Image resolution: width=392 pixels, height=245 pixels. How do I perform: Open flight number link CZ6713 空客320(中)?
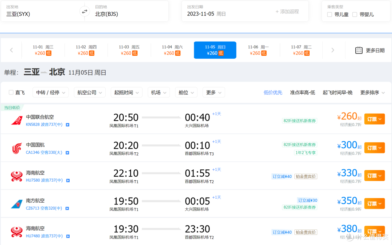pos(44,208)
